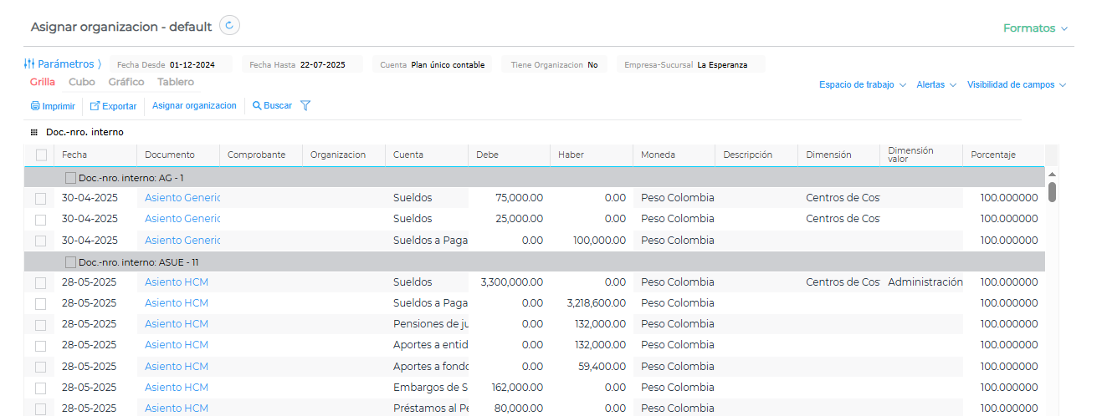Click the Imprimir printer icon
Viewport: 1102px width, 416px height.
point(35,106)
